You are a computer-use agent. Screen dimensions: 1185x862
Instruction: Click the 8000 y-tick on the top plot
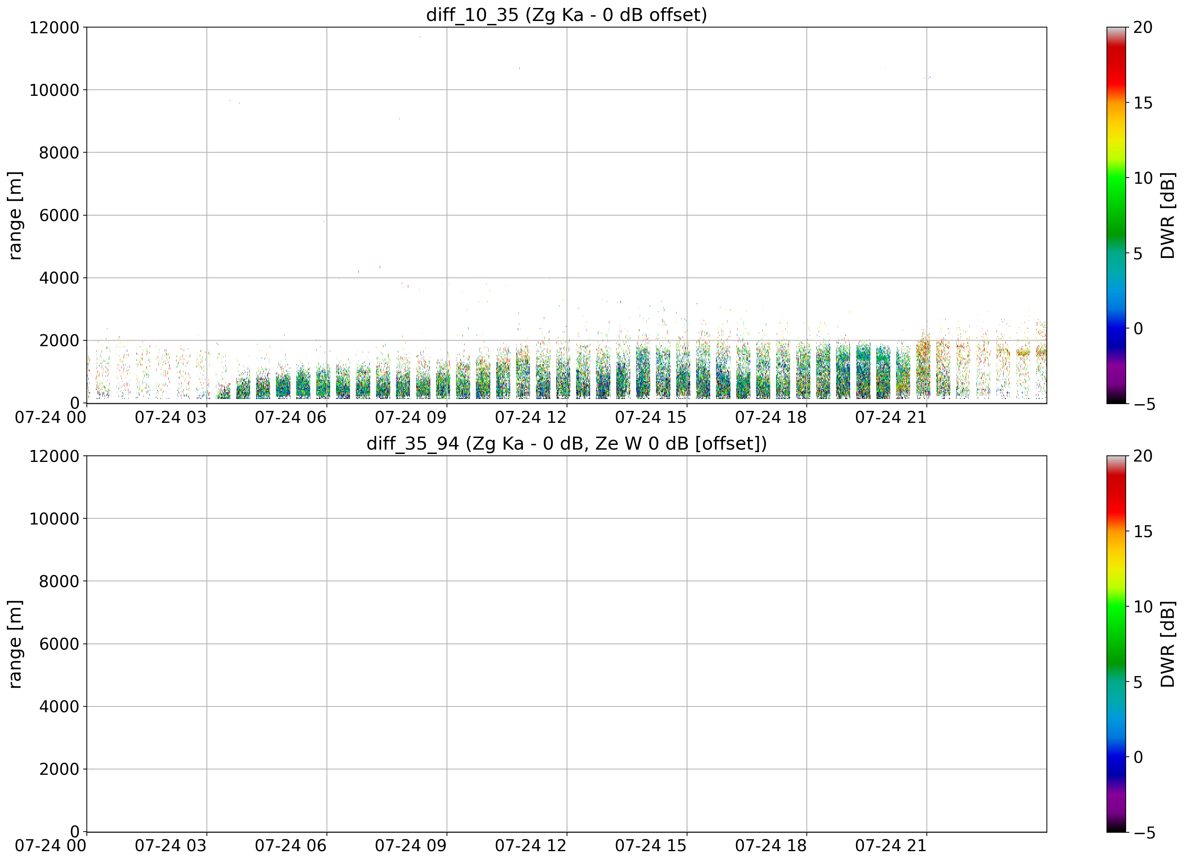59,153
